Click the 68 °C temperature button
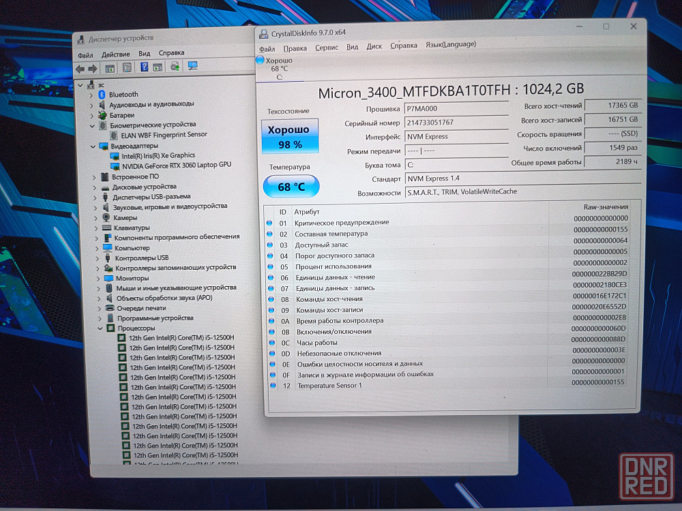The height and width of the screenshot is (511, 682). tap(291, 187)
